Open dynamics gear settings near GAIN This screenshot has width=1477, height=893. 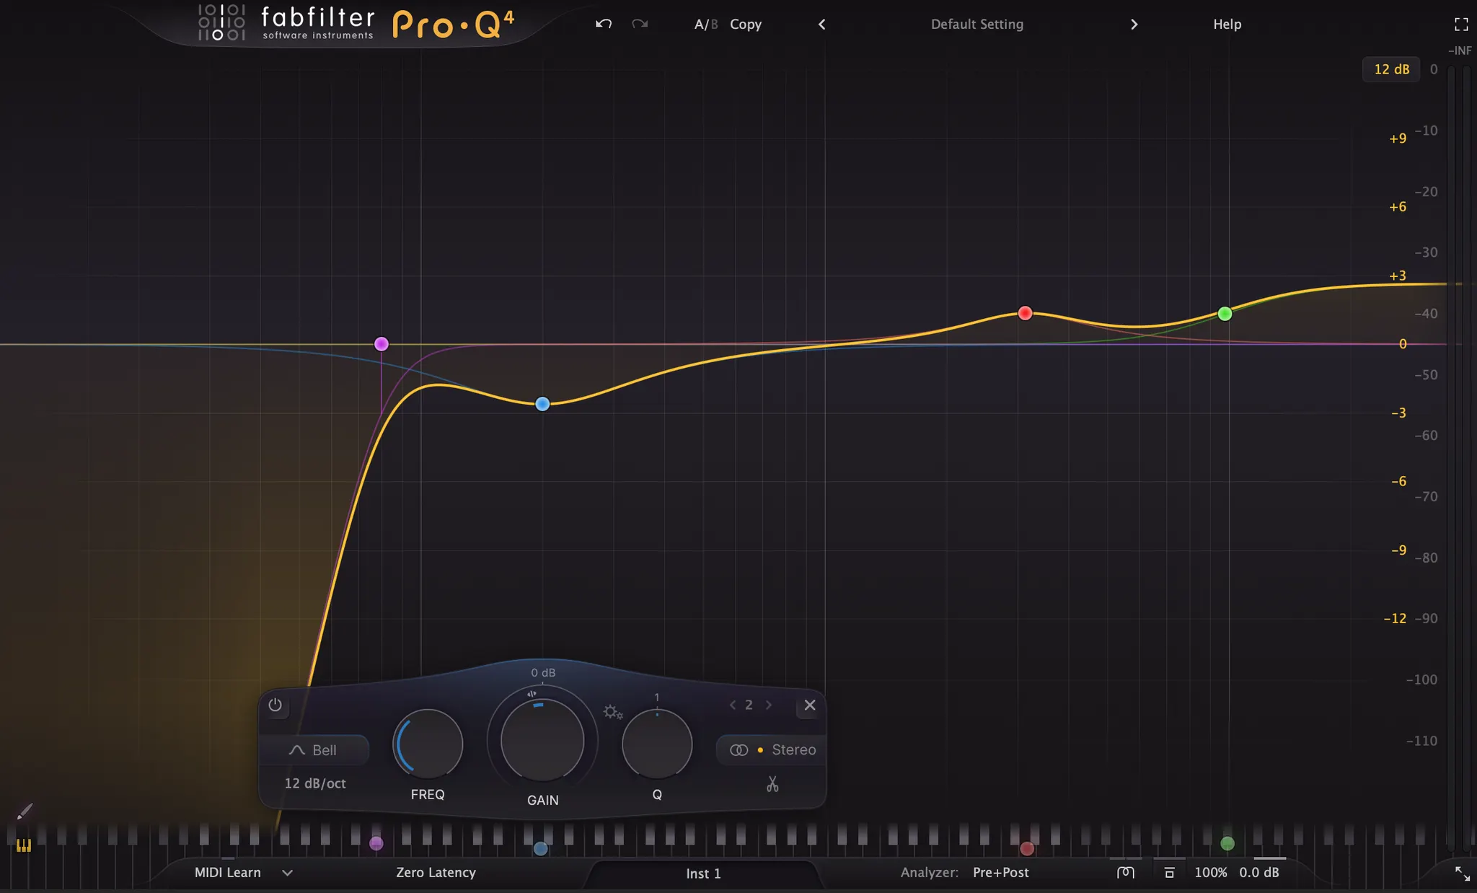click(x=612, y=712)
